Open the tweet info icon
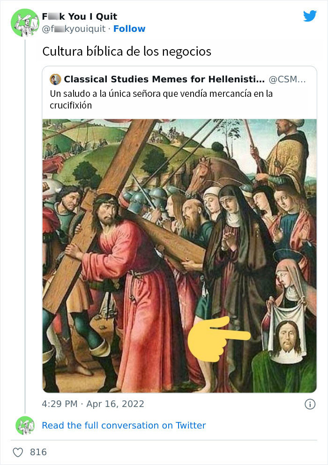Image resolution: width=328 pixels, height=465 pixels. (310, 404)
